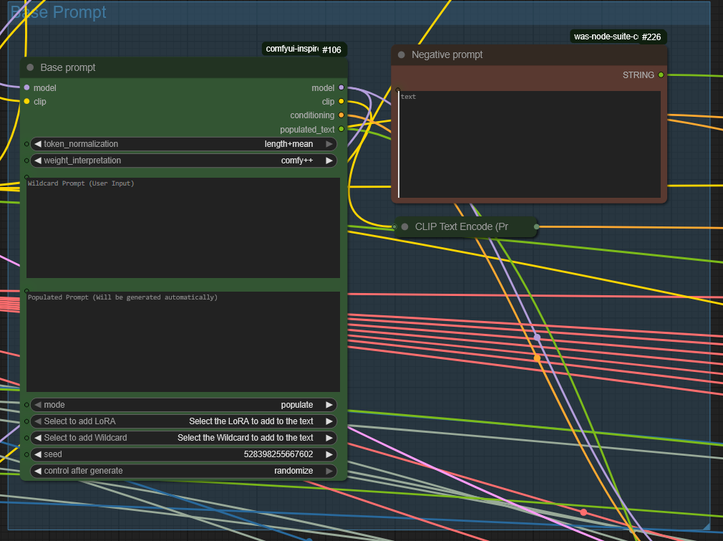This screenshot has height=541, width=723.
Task: Click the STRING output port on Negative prompt
Action: point(661,75)
